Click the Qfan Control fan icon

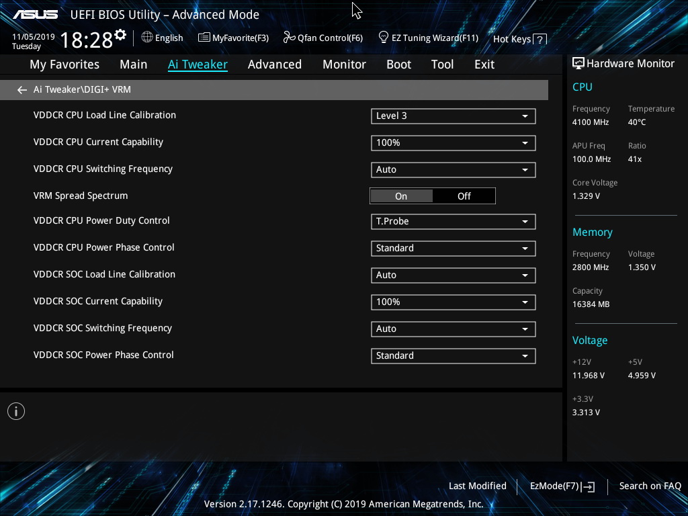(289, 38)
